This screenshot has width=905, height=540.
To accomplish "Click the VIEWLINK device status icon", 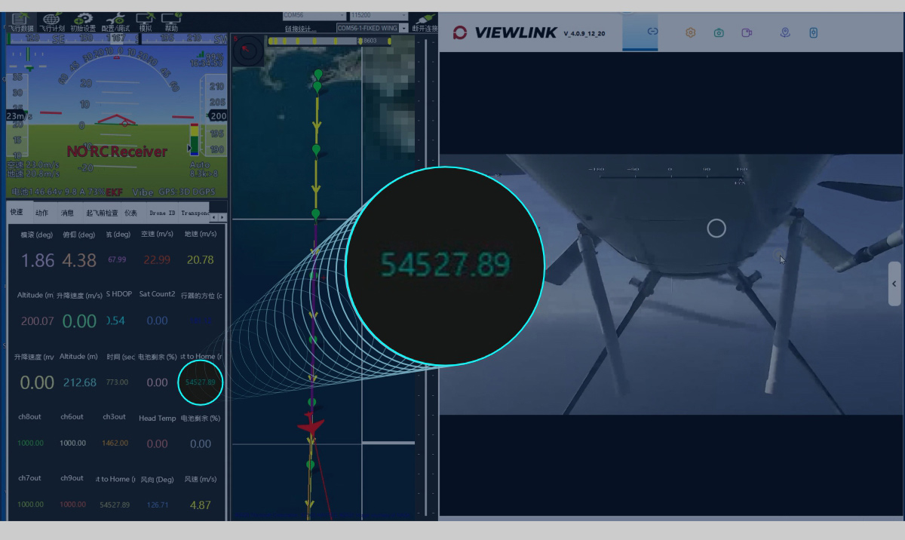I will pos(813,32).
